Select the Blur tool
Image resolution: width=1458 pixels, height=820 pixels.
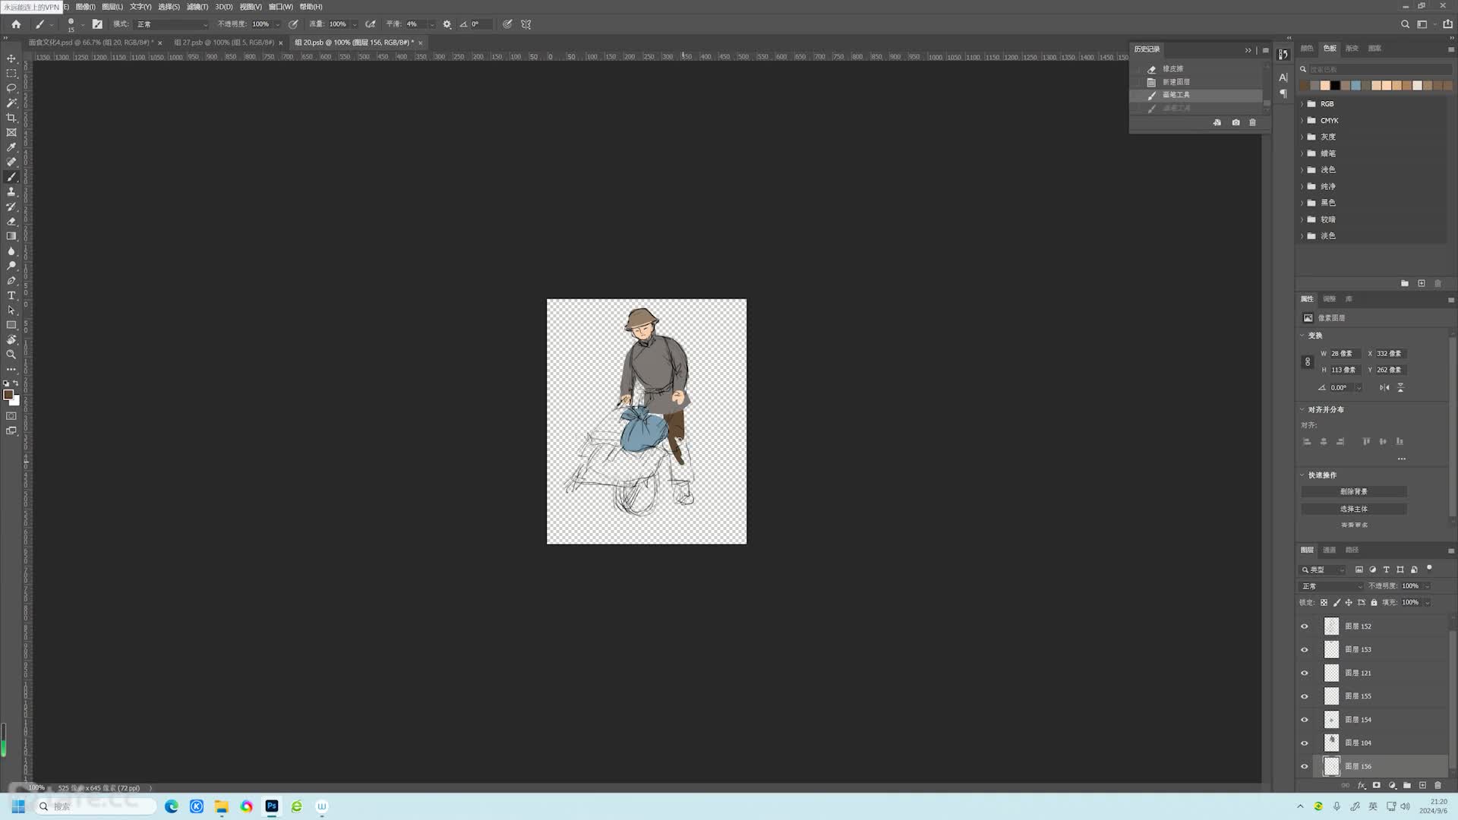point(11,251)
